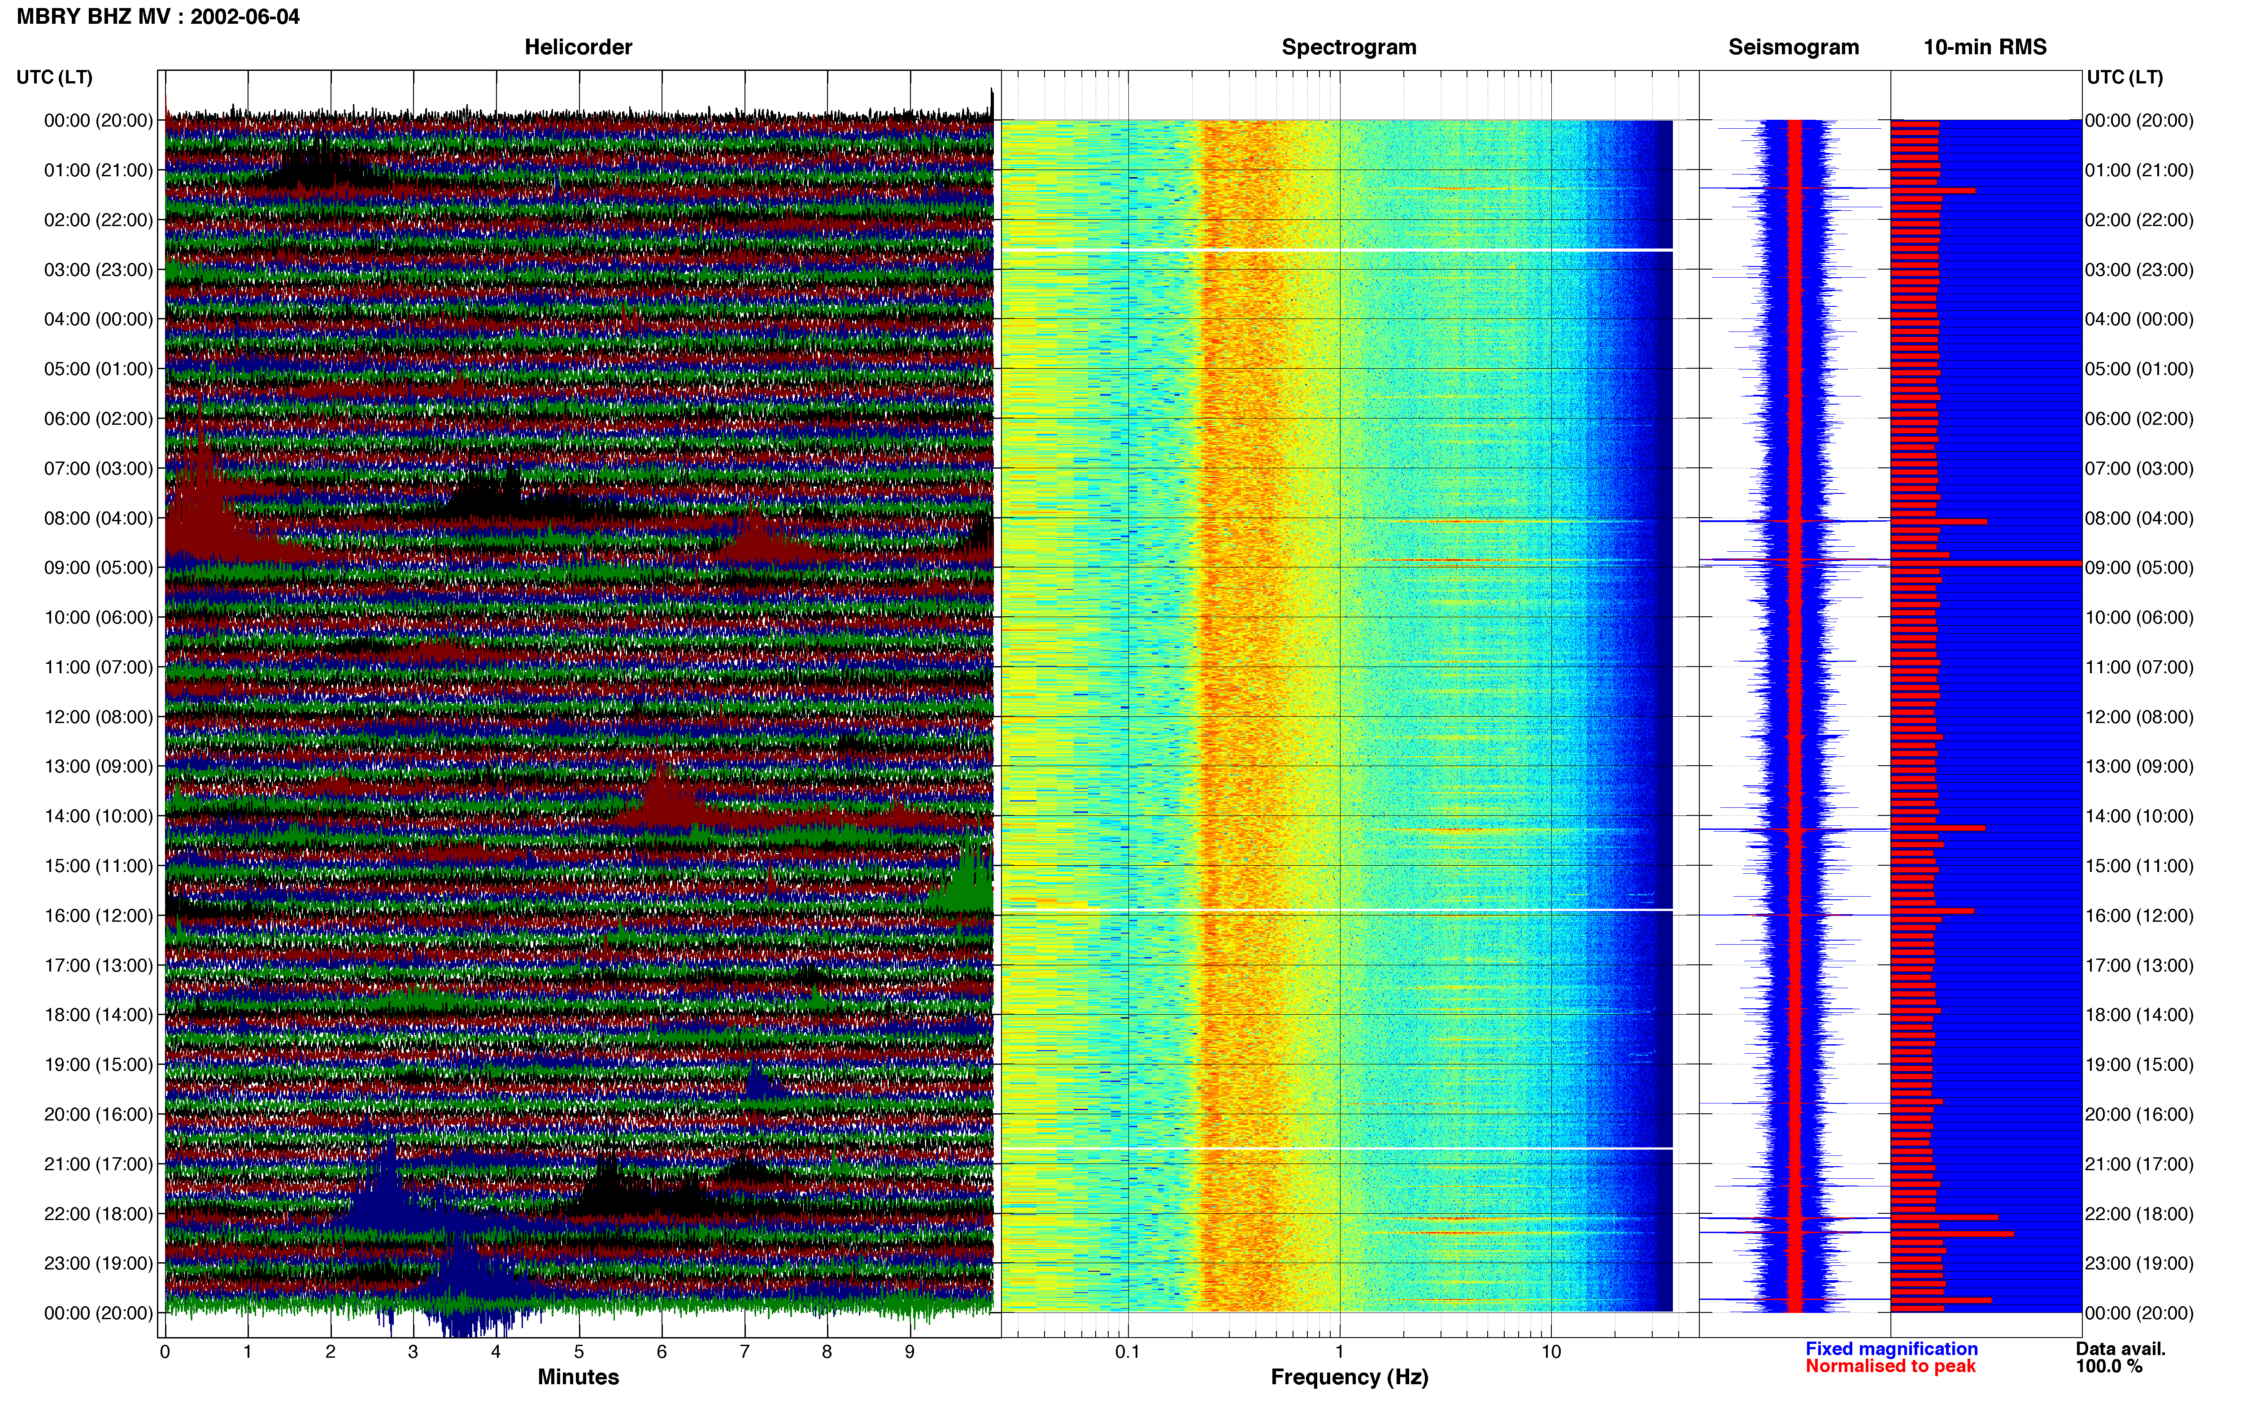2251x1408 pixels.
Task: Click left time label '19:00 (15:00)'
Action: tap(99, 1064)
